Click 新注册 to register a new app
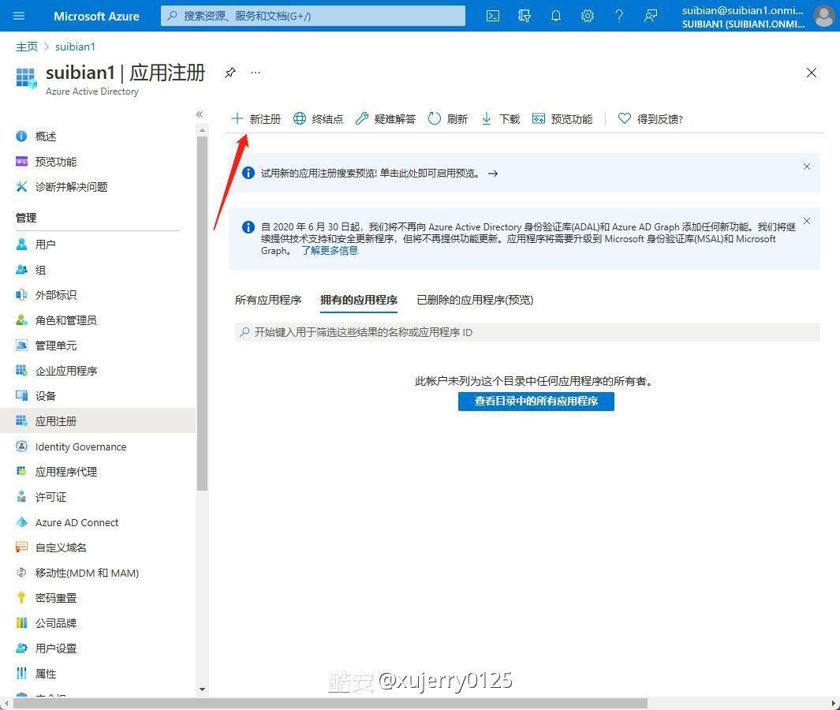Image resolution: width=840 pixels, height=710 pixels. (256, 119)
